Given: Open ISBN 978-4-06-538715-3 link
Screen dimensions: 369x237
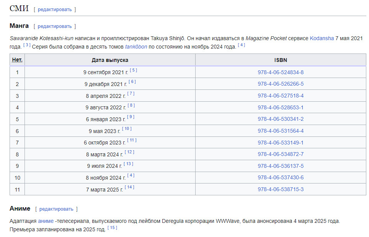Looking at the screenshot, I should [x=281, y=189].
